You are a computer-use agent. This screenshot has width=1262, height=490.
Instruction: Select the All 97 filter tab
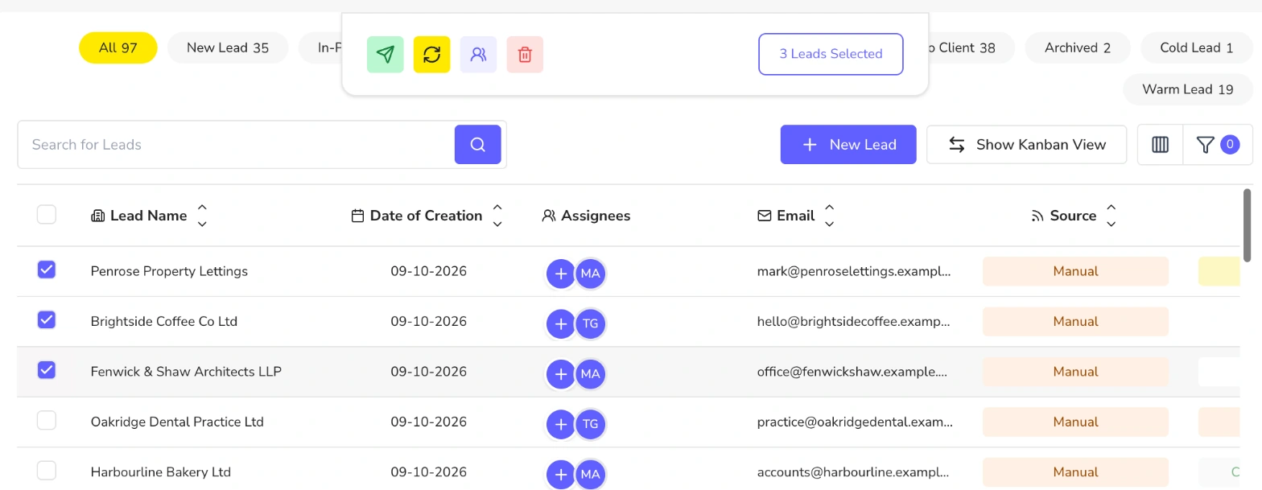(x=118, y=47)
